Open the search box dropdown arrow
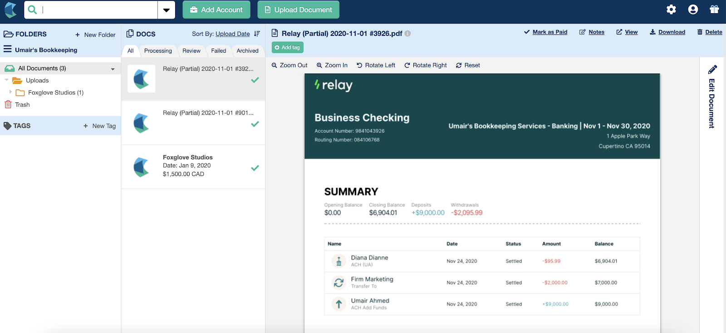This screenshot has width=726, height=333. pos(167,10)
